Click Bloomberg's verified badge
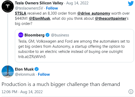This screenshot has width=135, height=97. pos(47,35)
